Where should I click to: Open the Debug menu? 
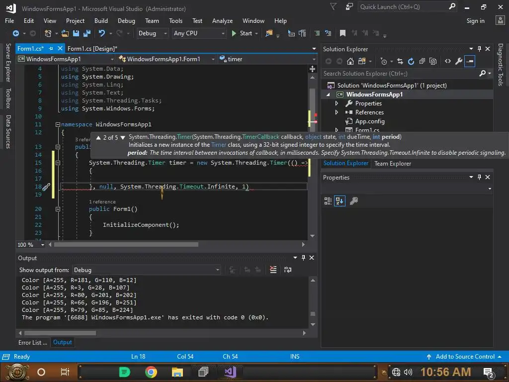(126, 21)
